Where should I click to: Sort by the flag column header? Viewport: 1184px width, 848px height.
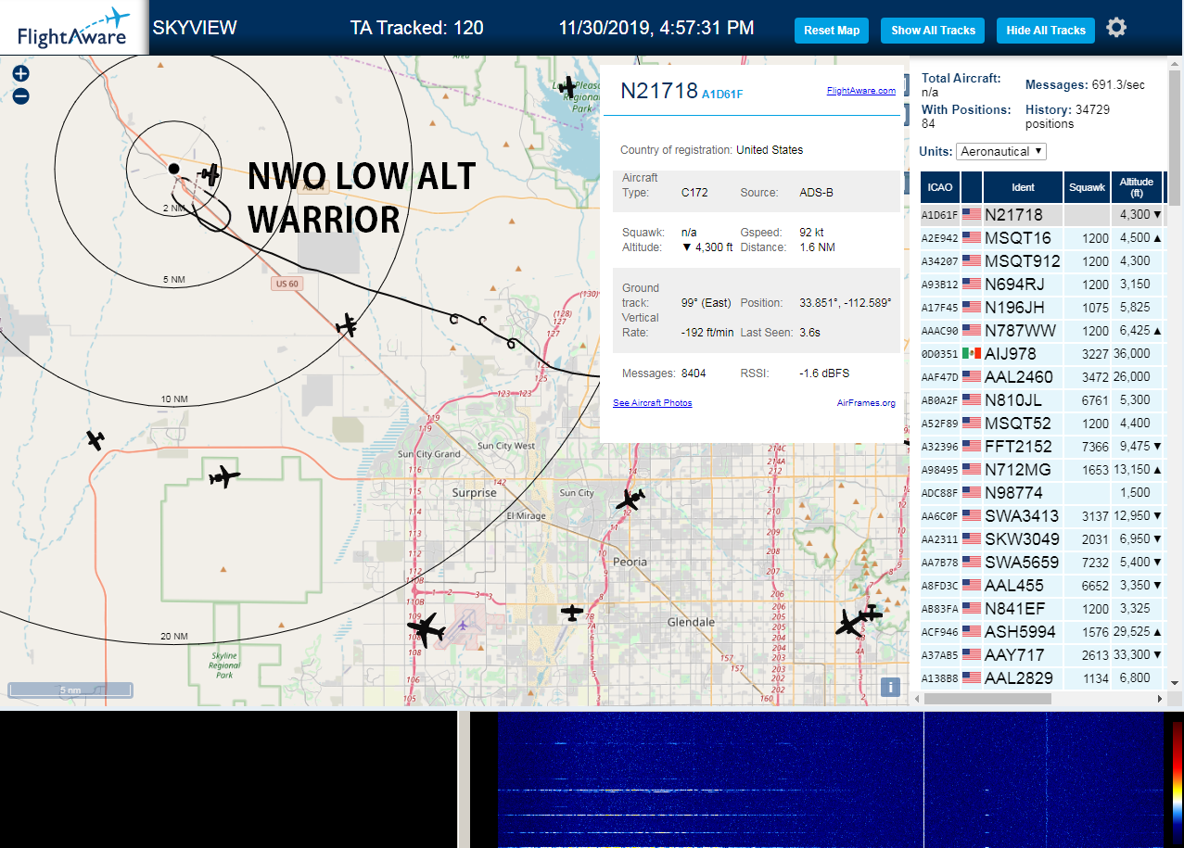coord(972,187)
